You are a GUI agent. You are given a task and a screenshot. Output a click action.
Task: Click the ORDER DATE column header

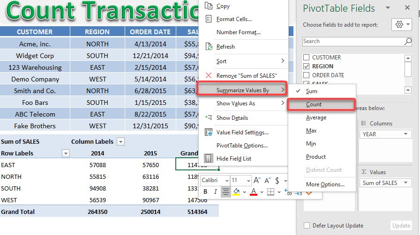pyautogui.click(x=150, y=32)
